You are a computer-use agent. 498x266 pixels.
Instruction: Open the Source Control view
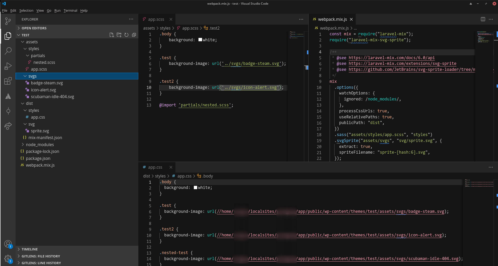tap(8, 21)
